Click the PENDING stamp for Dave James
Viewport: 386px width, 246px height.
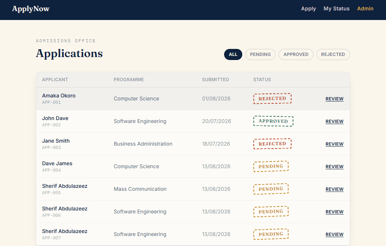(x=271, y=166)
